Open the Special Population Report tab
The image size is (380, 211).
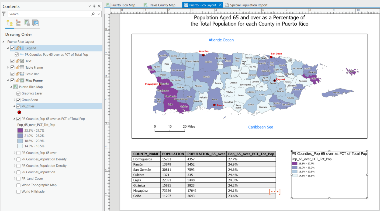(x=248, y=5)
